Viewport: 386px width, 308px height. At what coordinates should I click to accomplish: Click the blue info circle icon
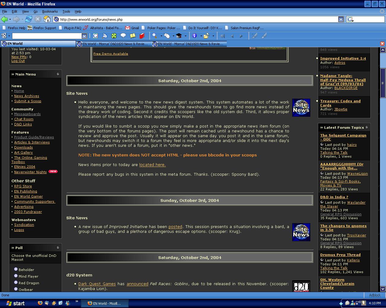(195, 36)
